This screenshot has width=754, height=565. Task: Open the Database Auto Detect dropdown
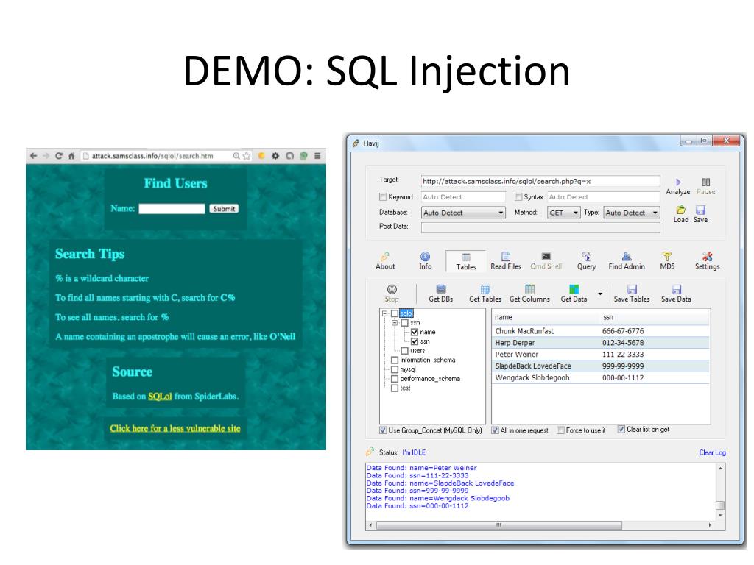click(463, 213)
